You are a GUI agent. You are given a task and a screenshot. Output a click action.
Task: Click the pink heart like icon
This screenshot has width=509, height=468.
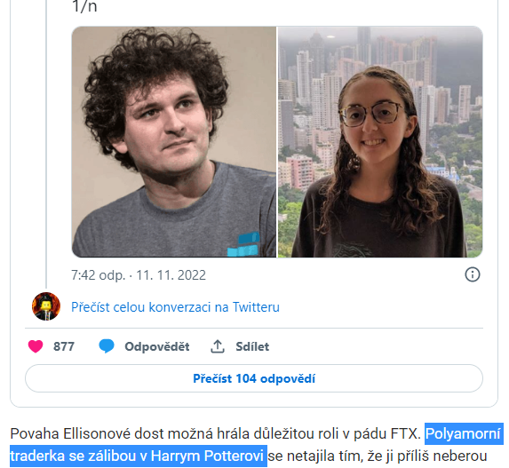(36, 346)
